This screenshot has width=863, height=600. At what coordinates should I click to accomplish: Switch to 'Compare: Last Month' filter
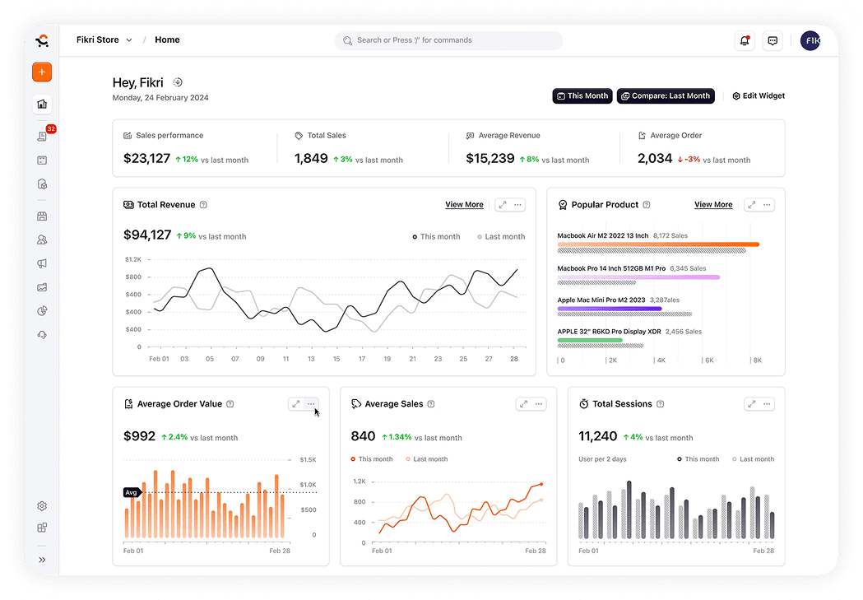666,95
